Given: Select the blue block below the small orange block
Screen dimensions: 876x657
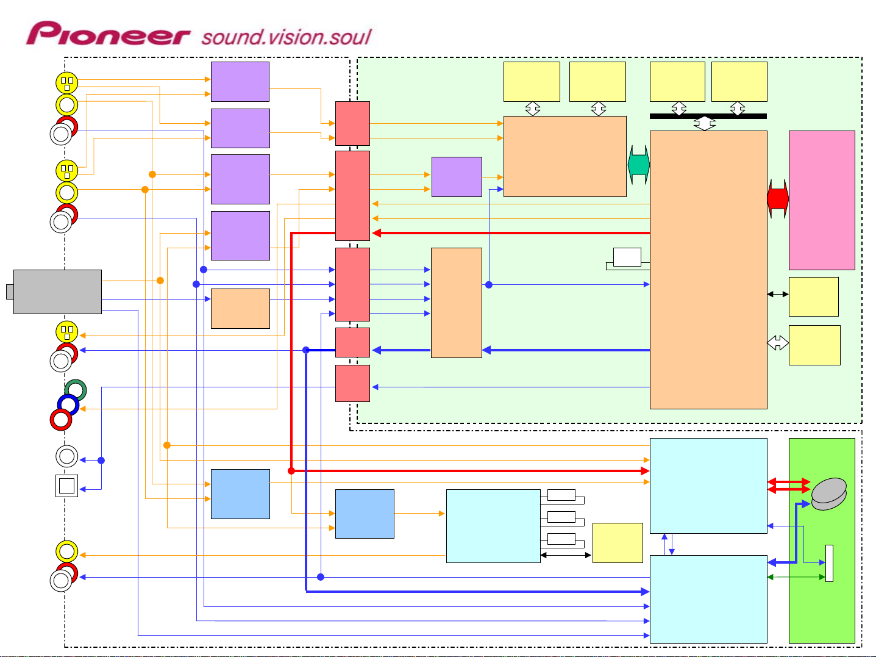Looking at the screenshot, I should click(240, 494).
